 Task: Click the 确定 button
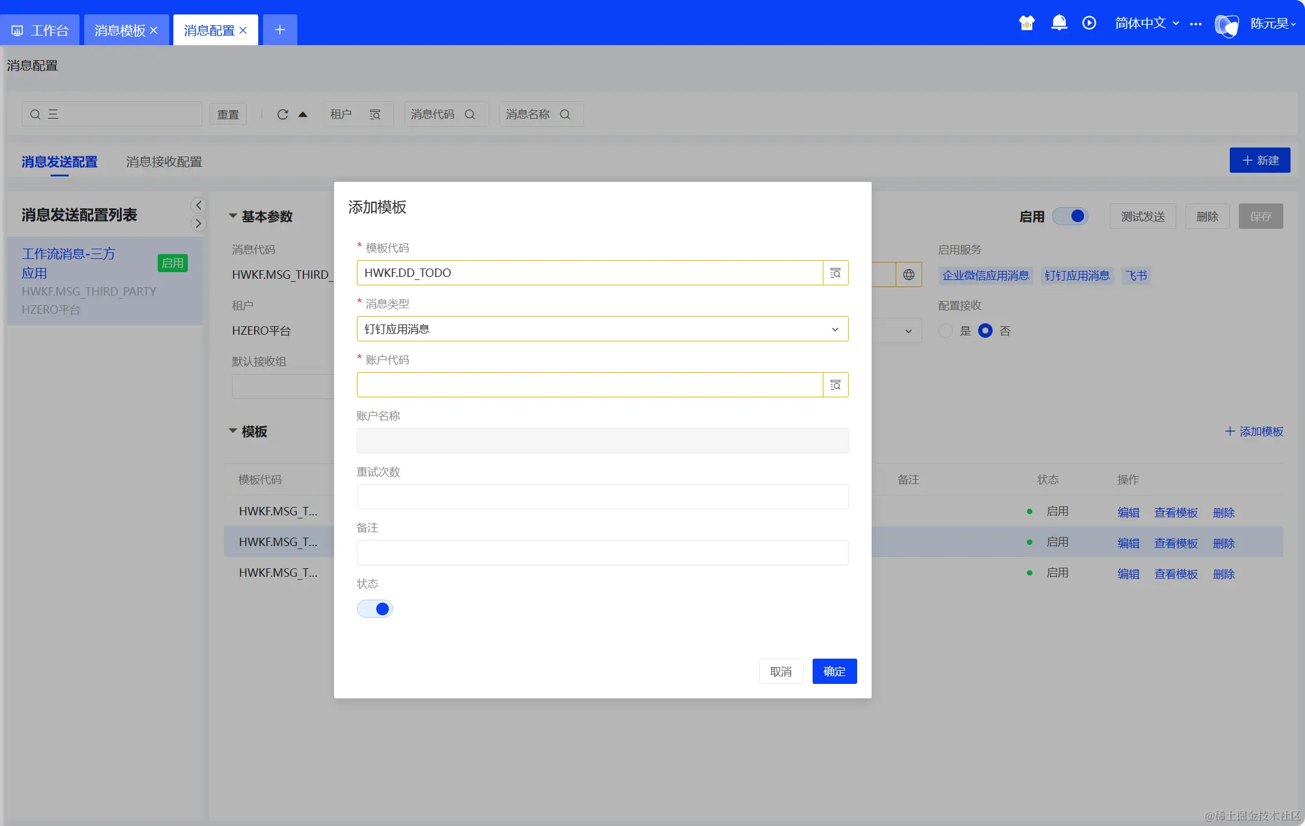pos(834,672)
